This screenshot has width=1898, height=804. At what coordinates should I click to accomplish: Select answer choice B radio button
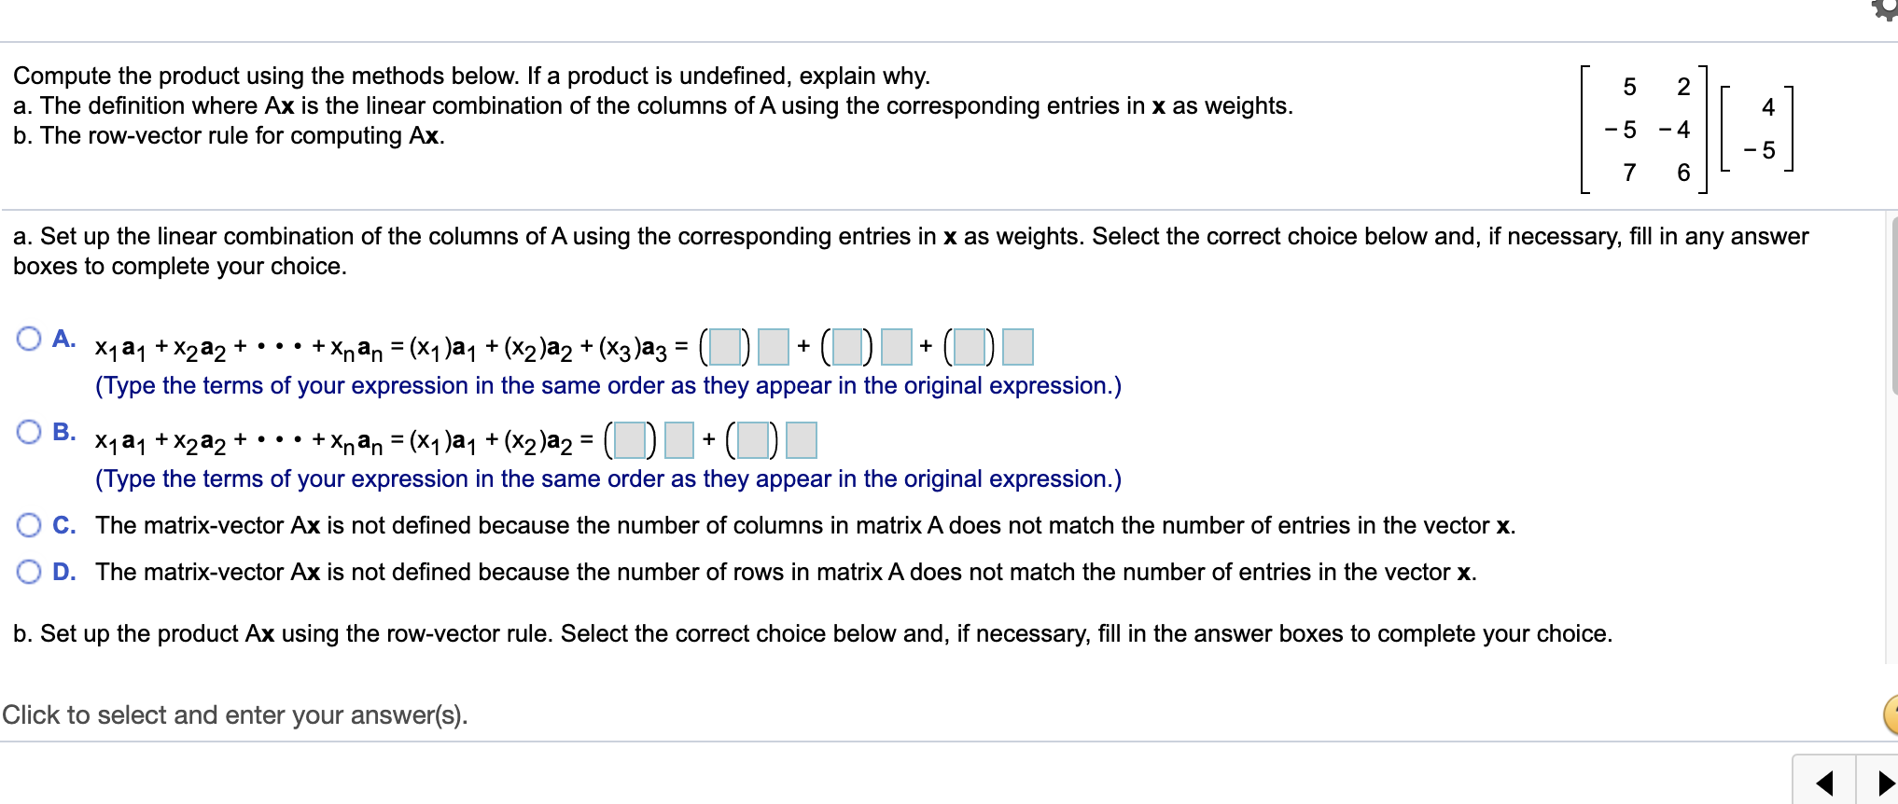tap(29, 431)
